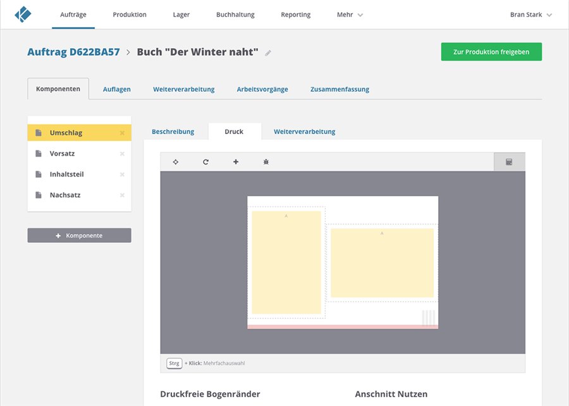This screenshot has height=406, width=569.
Task: Follow the Auftrag D622BA57 breadcrumb link
Action: [74, 52]
